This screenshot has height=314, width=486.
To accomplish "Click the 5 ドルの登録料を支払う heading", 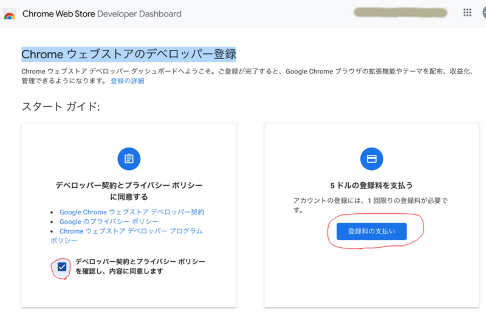I will coord(372,185).
